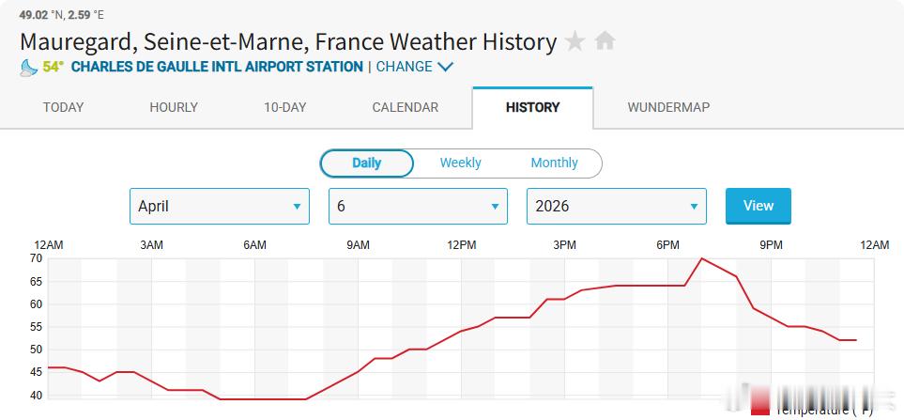
Task: Switch to Monthly view toggle
Action: tap(554, 163)
